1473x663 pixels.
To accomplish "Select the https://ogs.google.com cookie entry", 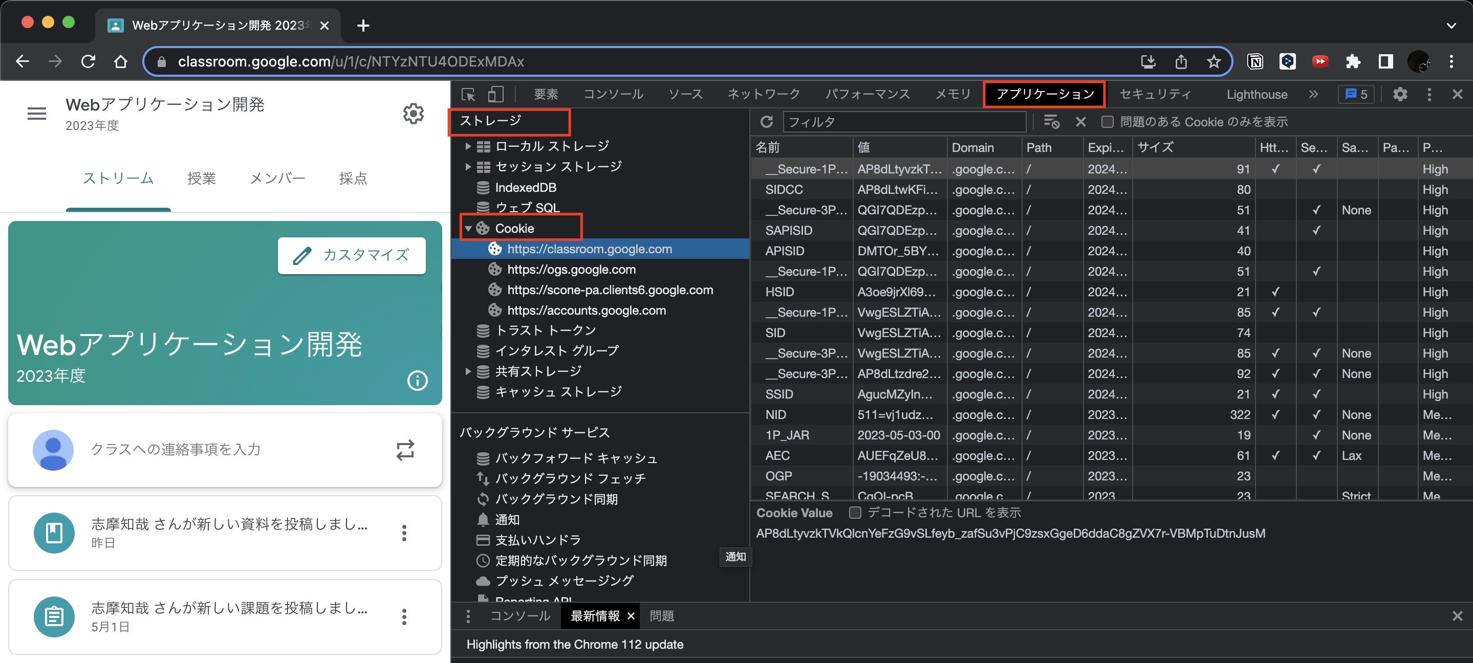I will (571, 269).
